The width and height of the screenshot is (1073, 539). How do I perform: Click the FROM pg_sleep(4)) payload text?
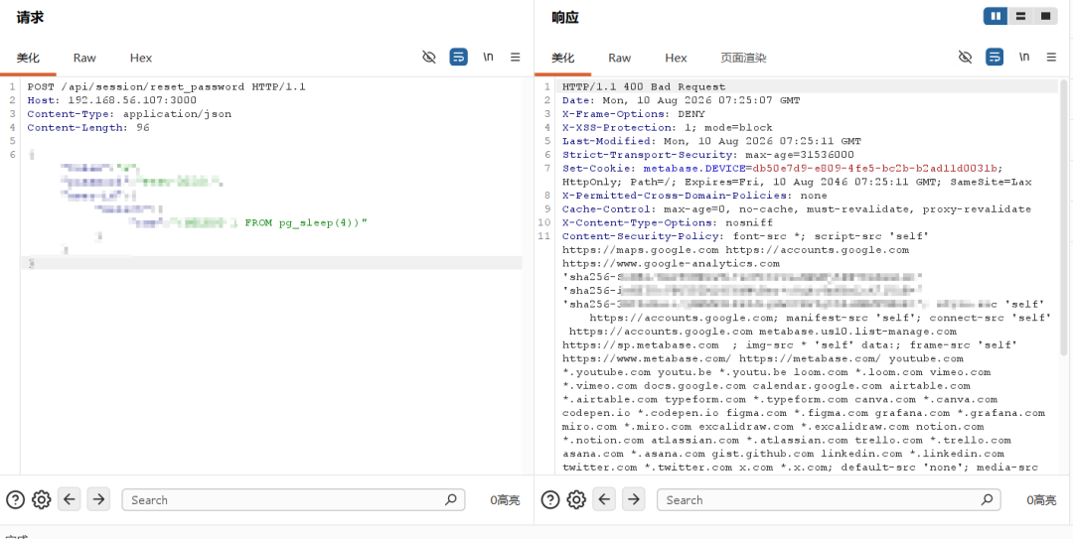306,223
